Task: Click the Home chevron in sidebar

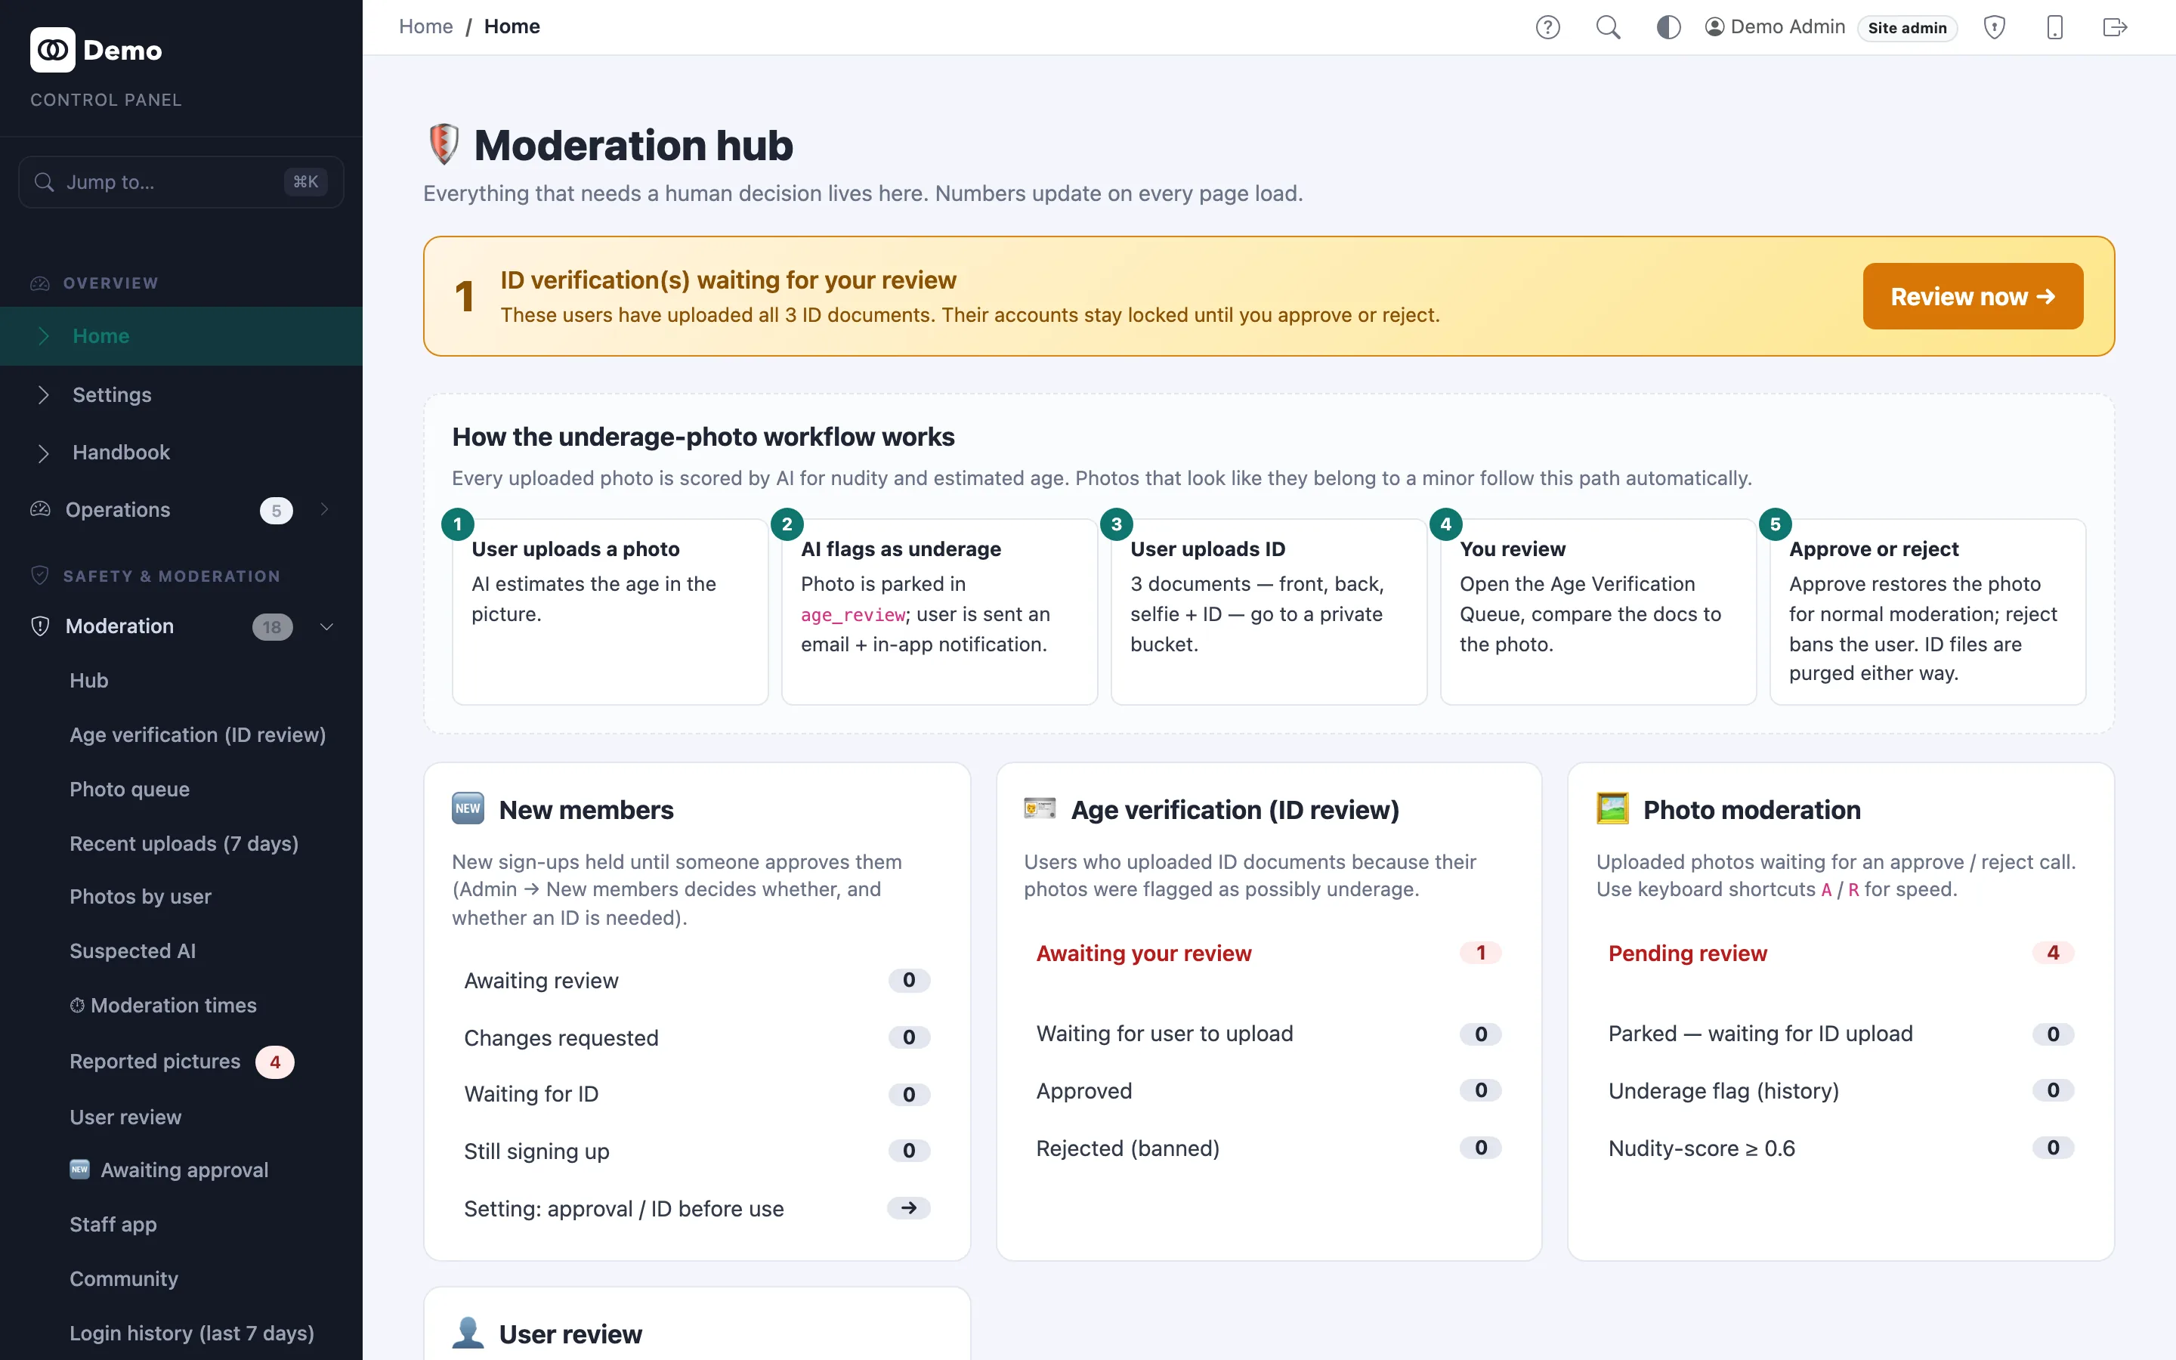Action: 43,335
